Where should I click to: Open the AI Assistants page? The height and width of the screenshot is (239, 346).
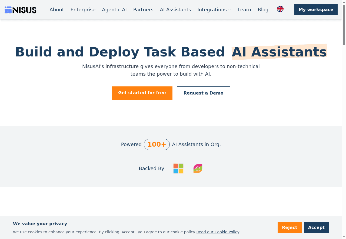pos(175,9)
